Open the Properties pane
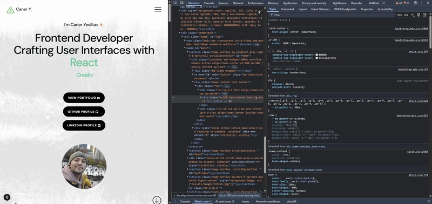 (367, 9)
